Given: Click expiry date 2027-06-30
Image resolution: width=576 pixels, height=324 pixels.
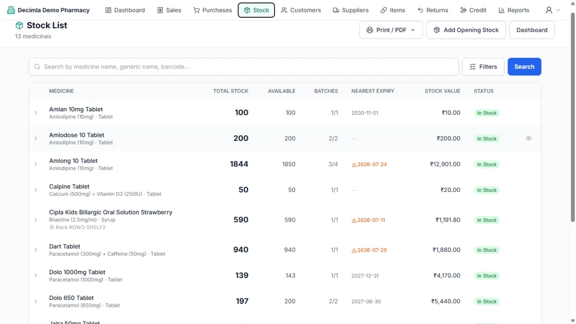Looking at the screenshot, I should point(366,301).
